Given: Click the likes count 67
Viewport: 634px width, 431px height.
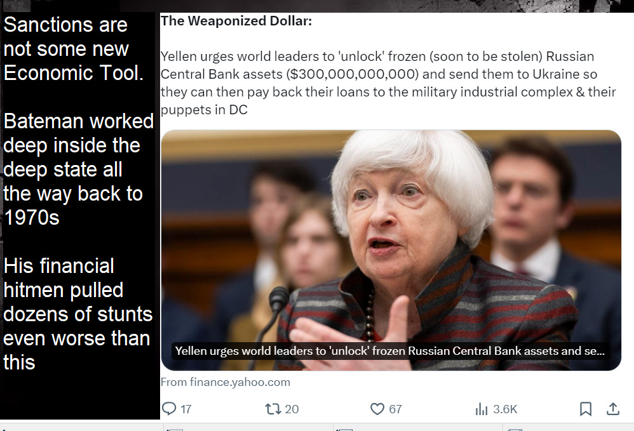Looking at the screenshot, I should pos(395,409).
